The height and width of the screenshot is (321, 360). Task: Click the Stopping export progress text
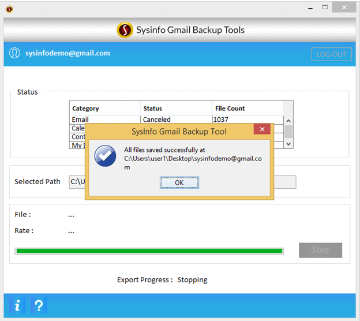point(192,280)
